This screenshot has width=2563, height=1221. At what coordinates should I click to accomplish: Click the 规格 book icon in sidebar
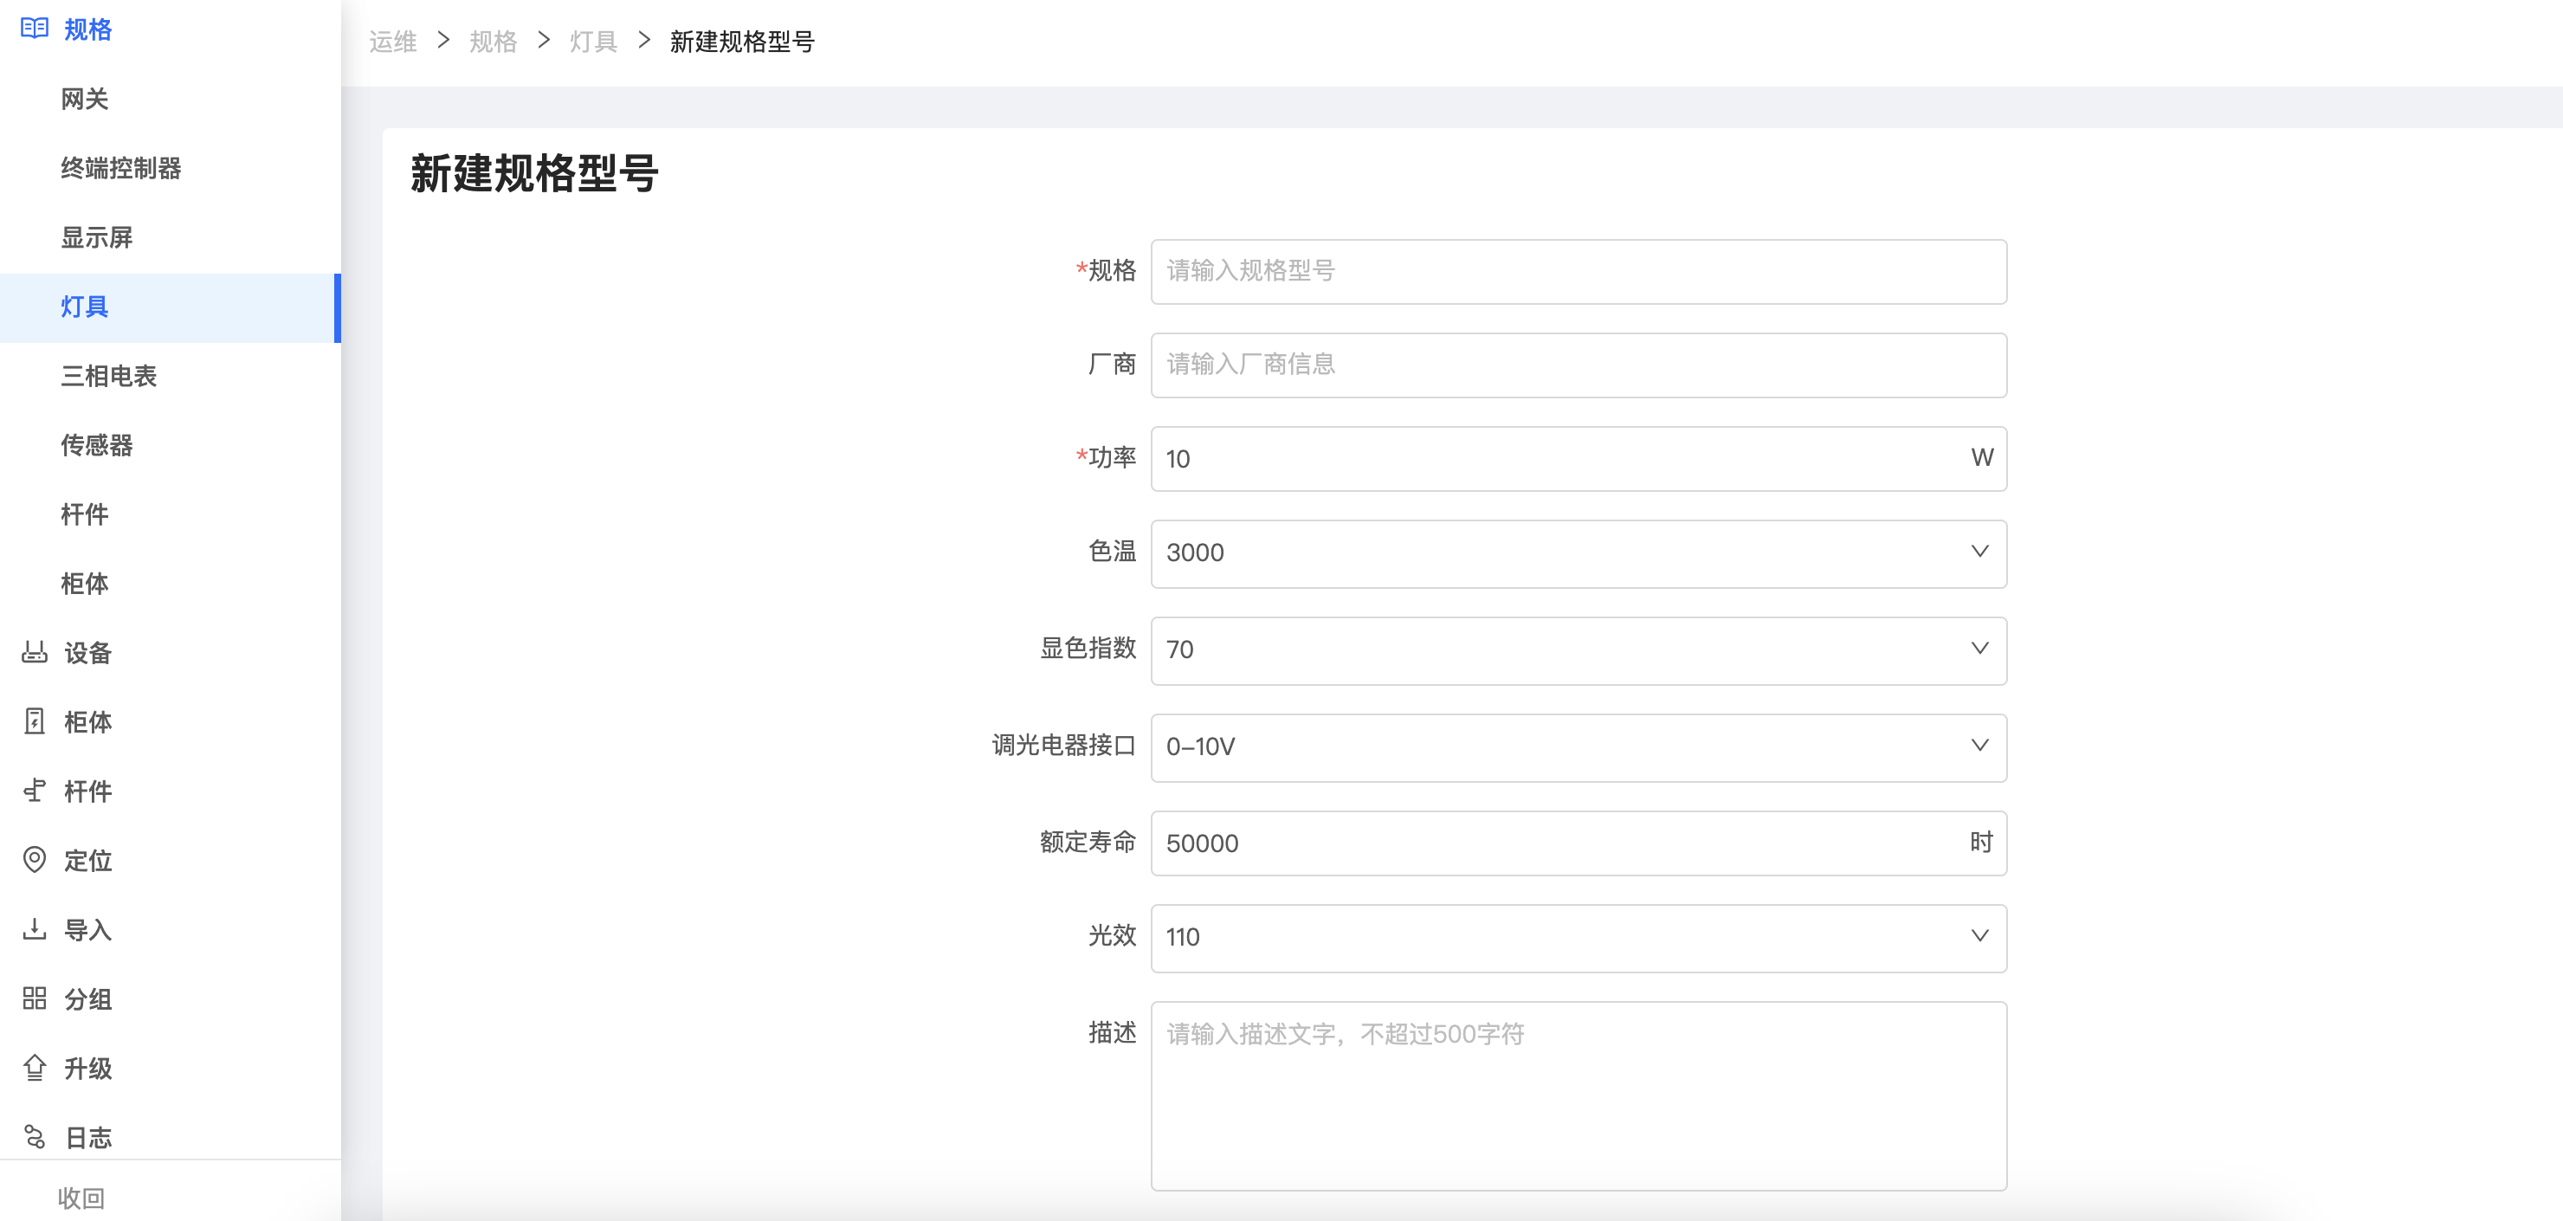35,28
